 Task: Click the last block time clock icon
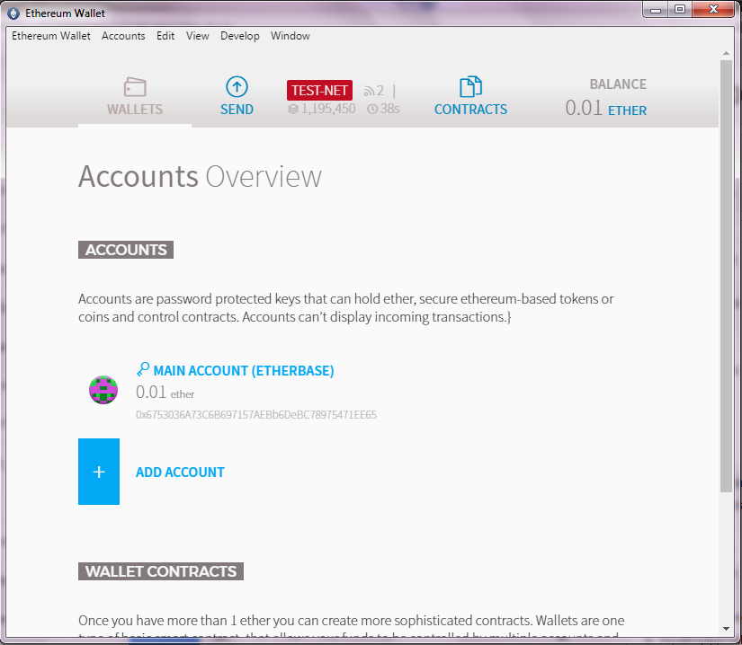click(372, 110)
